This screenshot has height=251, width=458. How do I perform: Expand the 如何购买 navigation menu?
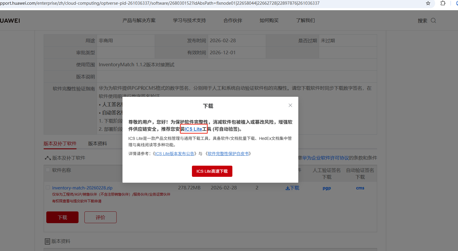point(269,21)
